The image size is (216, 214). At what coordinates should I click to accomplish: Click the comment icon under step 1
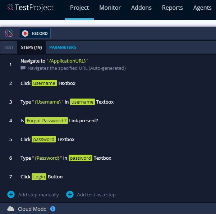click(23, 68)
